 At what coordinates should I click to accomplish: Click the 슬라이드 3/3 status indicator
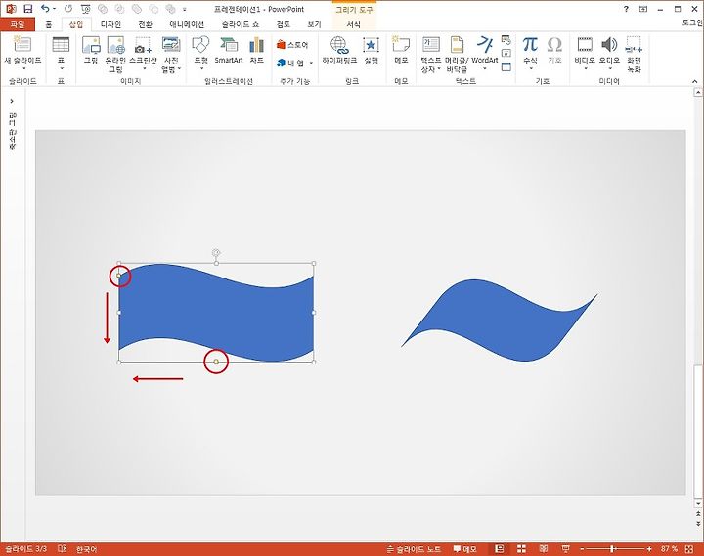click(25, 549)
